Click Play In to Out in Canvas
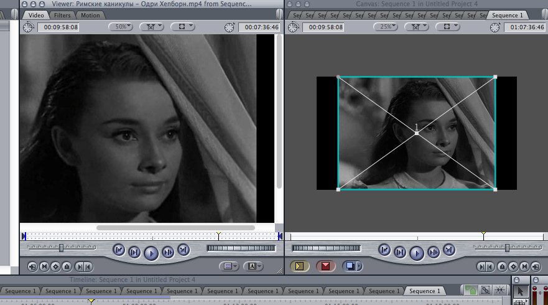 click(400, 252)
